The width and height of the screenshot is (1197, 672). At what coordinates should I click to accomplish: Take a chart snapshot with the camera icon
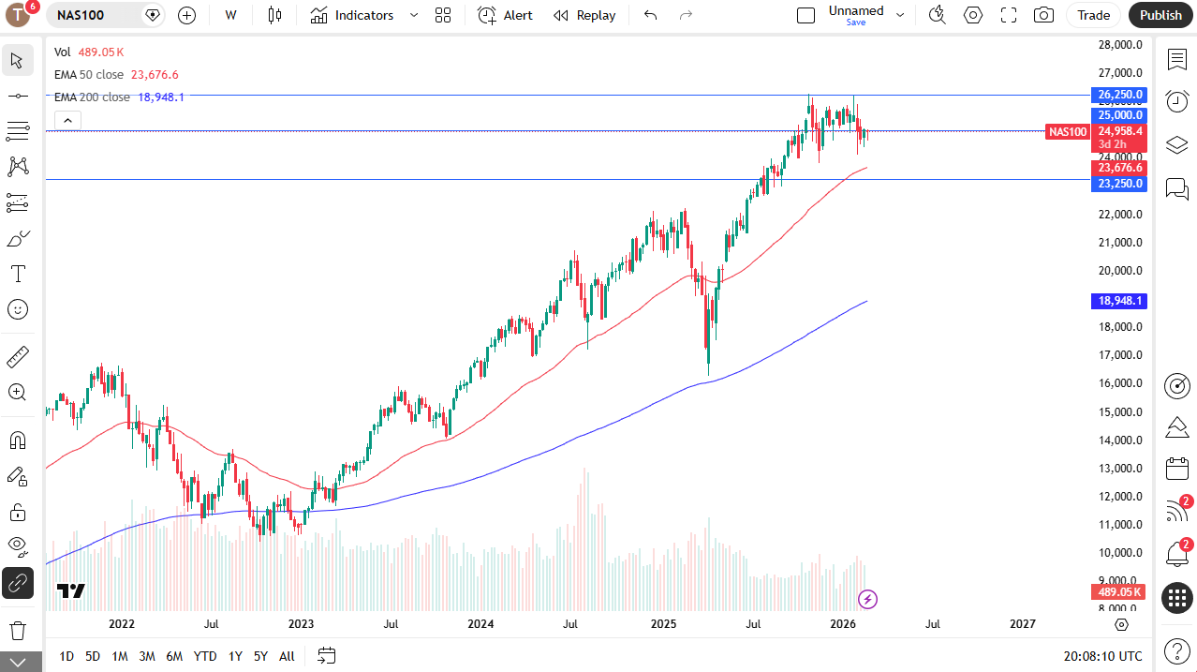(x=1043, y=15)
